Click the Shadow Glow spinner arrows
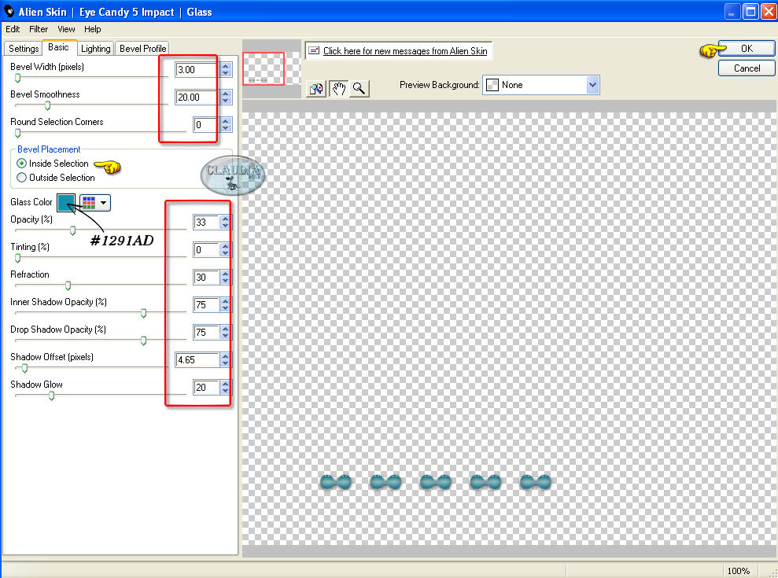The height and width of the screenshot is (578, 778). (226, 388)
